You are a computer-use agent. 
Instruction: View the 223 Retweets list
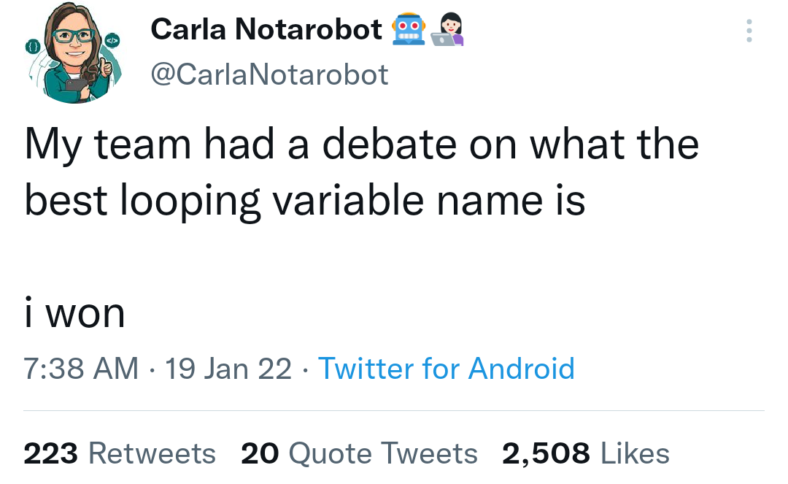pos(120,453)
